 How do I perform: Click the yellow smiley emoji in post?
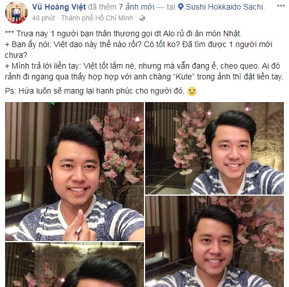192,91
